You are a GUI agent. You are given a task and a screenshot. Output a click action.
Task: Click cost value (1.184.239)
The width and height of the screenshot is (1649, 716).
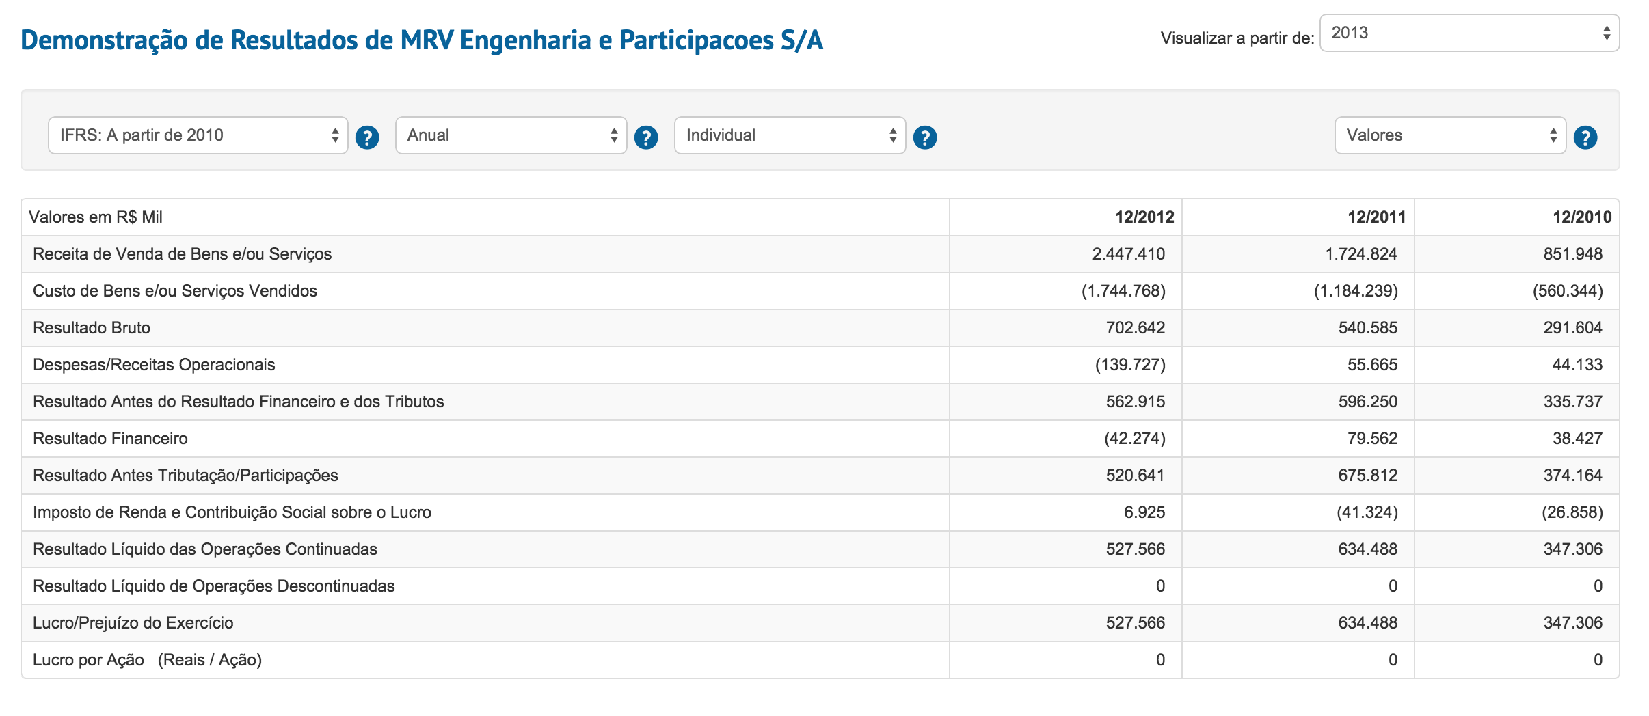[1356, 291]
